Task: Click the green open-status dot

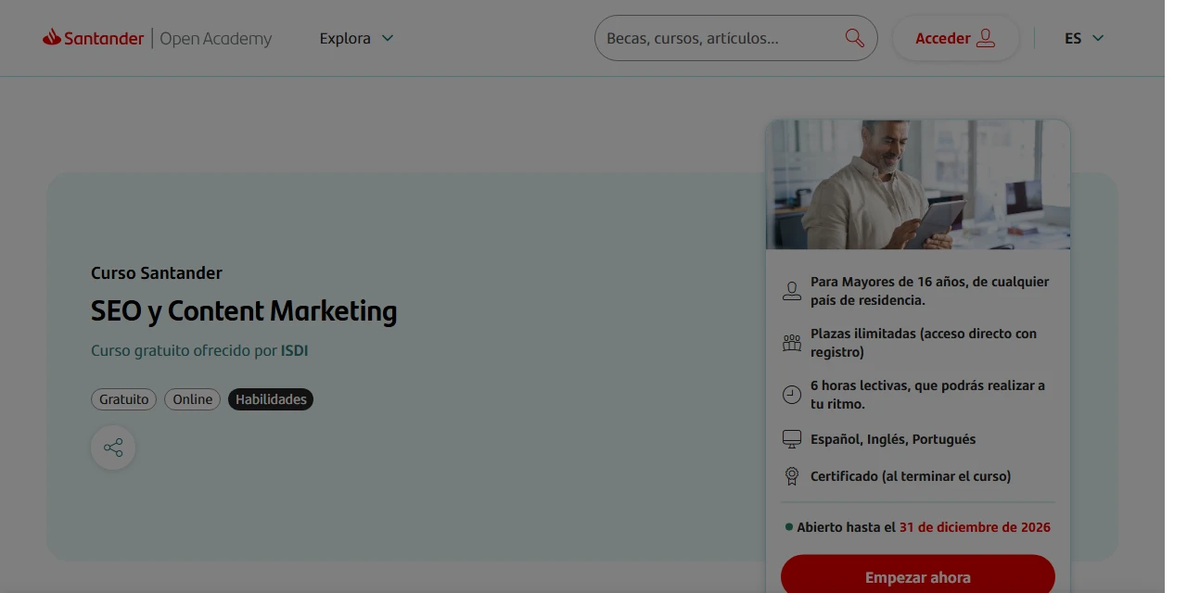Action: tap(789, 526)
